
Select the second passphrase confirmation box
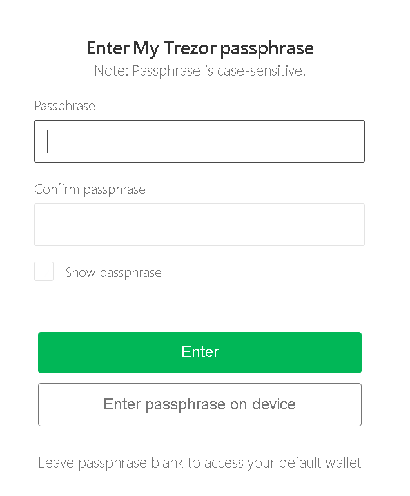tap(199, 225)
